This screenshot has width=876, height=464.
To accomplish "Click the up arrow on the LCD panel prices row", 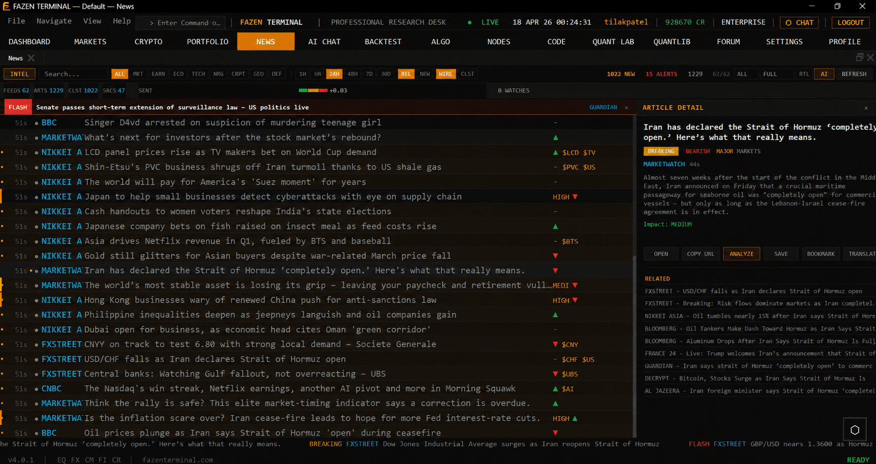I will click(555, 152).
